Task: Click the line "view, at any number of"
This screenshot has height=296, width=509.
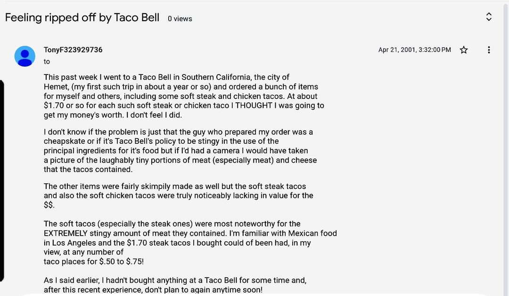Action: (83, 252)
